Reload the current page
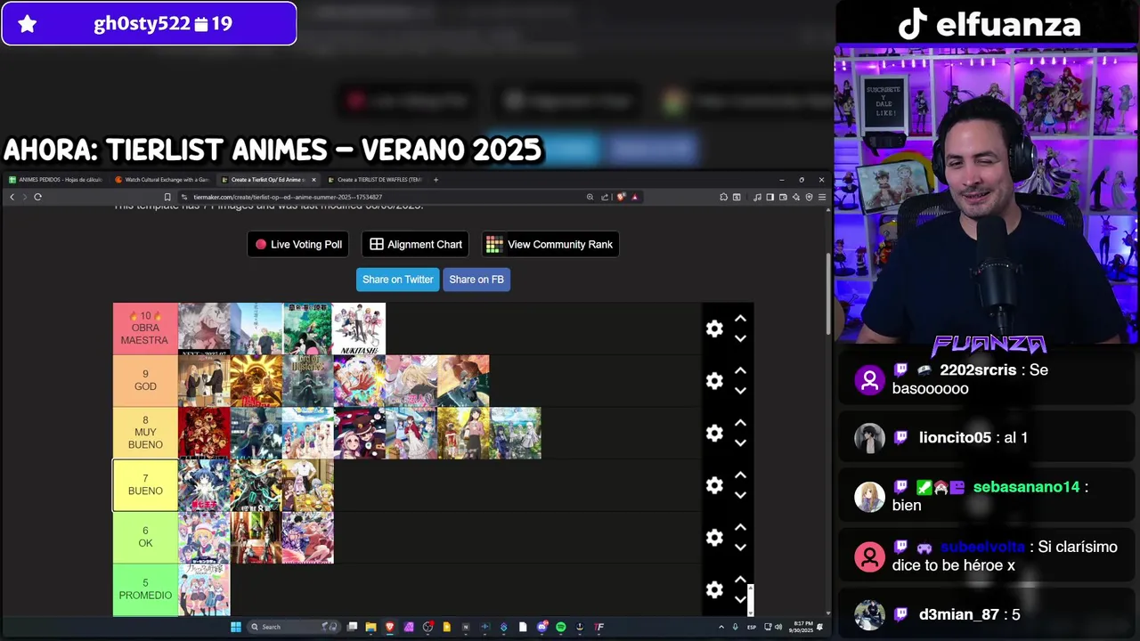Screen dimensions: 1140x641 point(37,197)
